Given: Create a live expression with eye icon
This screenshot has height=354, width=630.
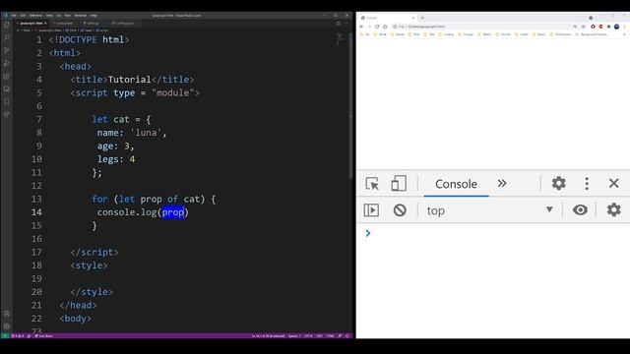Looking at the screenshot, I should point(580,209).
